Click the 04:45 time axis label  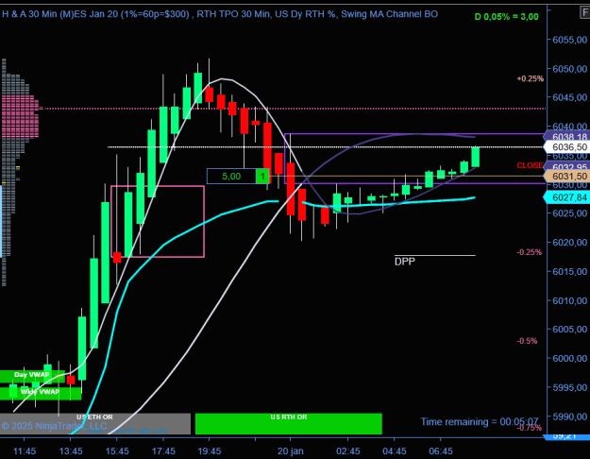coord(395,451)
